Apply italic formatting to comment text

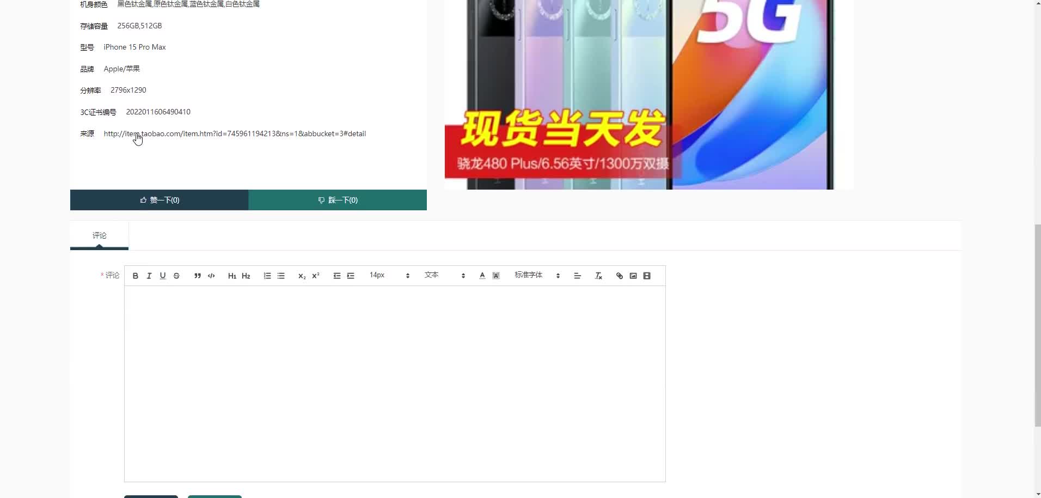149,275
